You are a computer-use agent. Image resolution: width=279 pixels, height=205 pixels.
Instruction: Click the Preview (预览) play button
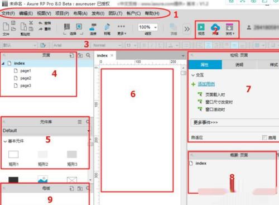201,27
